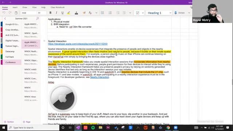Image resolution: width=233 pixels, height=131 pixels.
Task: Open the tags dropdown arrow beside To Do
Action: coord(143,13)
